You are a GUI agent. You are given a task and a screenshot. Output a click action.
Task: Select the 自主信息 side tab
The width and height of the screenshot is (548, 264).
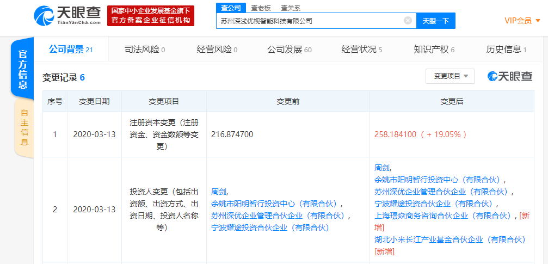24,127
